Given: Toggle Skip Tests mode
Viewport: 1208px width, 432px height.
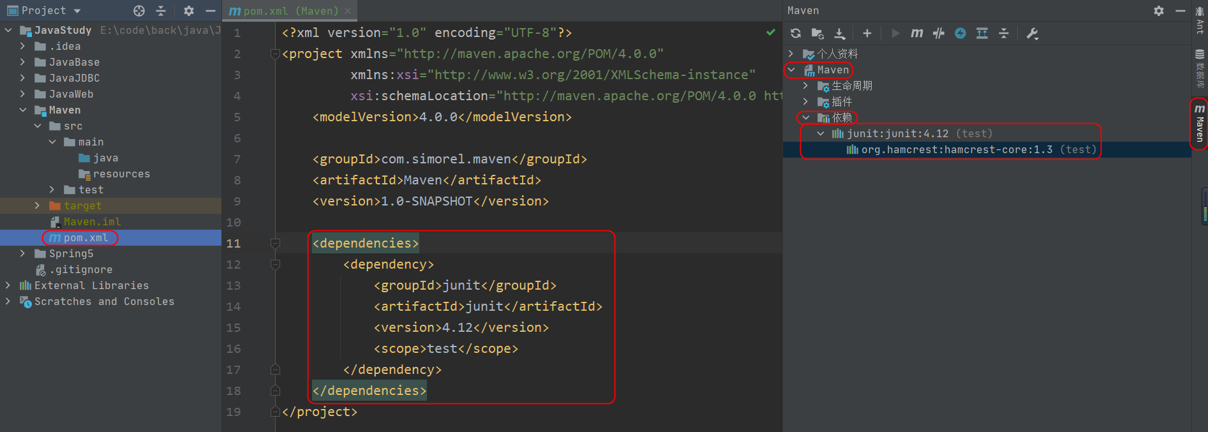Looking at the screenshot, I should click(x=939, y=33).
